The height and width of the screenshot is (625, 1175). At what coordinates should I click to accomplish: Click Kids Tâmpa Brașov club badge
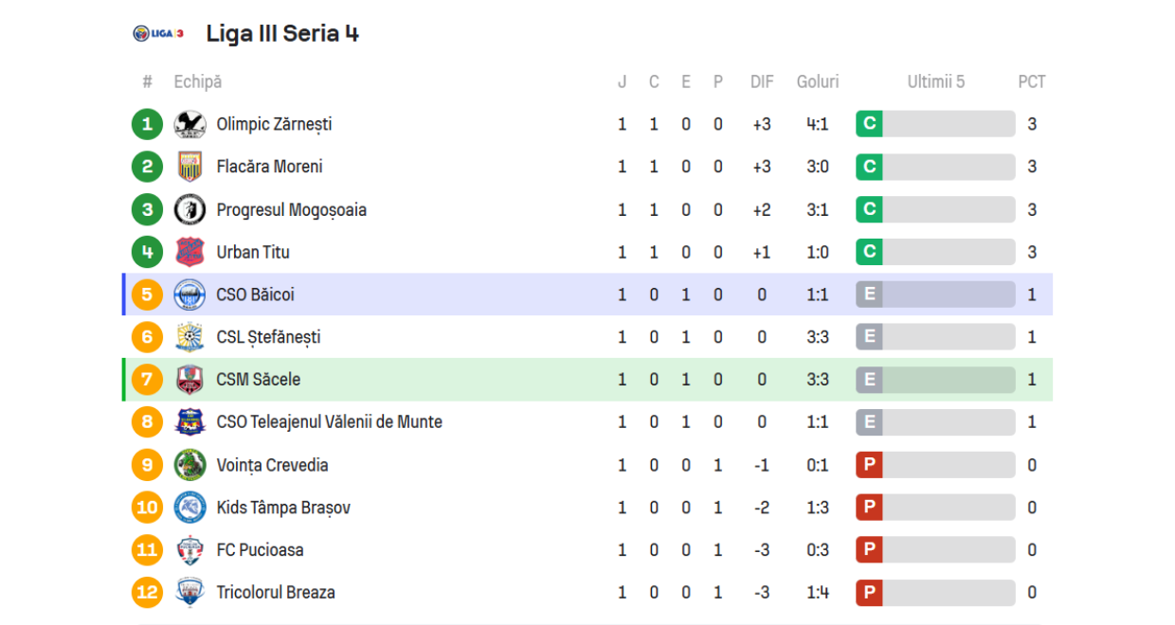(x=190, y=508)
